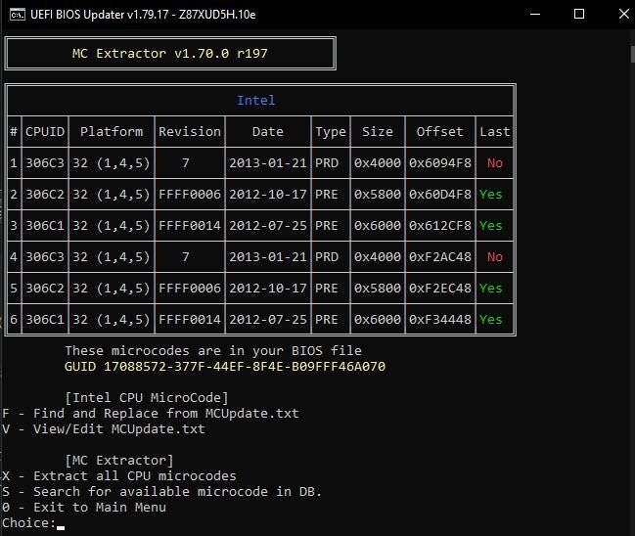The width and height of the screenshot is (635, 536).
Task: Click 'V - View/Edit MCUpdate.txt' option
Action: pyautogui.click(x=104, y=428)
